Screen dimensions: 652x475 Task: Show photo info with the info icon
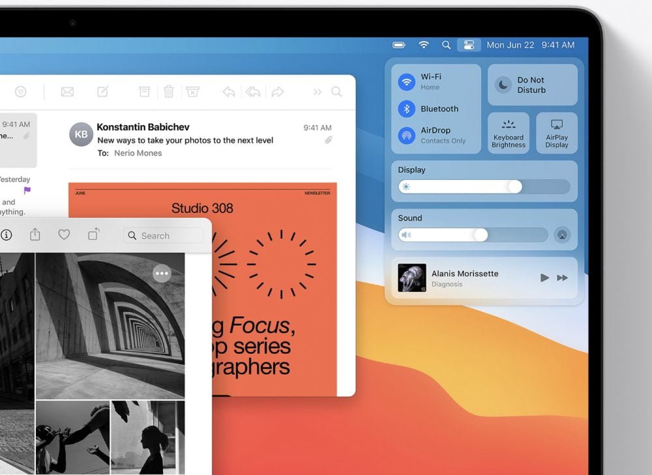[x=7, y=235]
